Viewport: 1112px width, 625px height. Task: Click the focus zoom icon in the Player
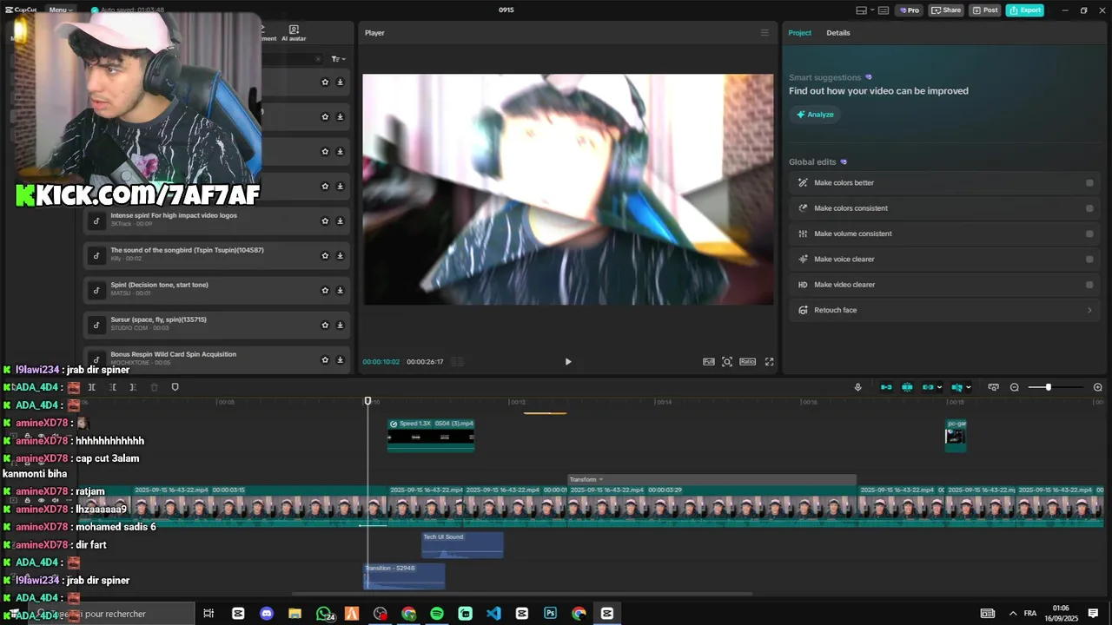(x=727, y=362)
